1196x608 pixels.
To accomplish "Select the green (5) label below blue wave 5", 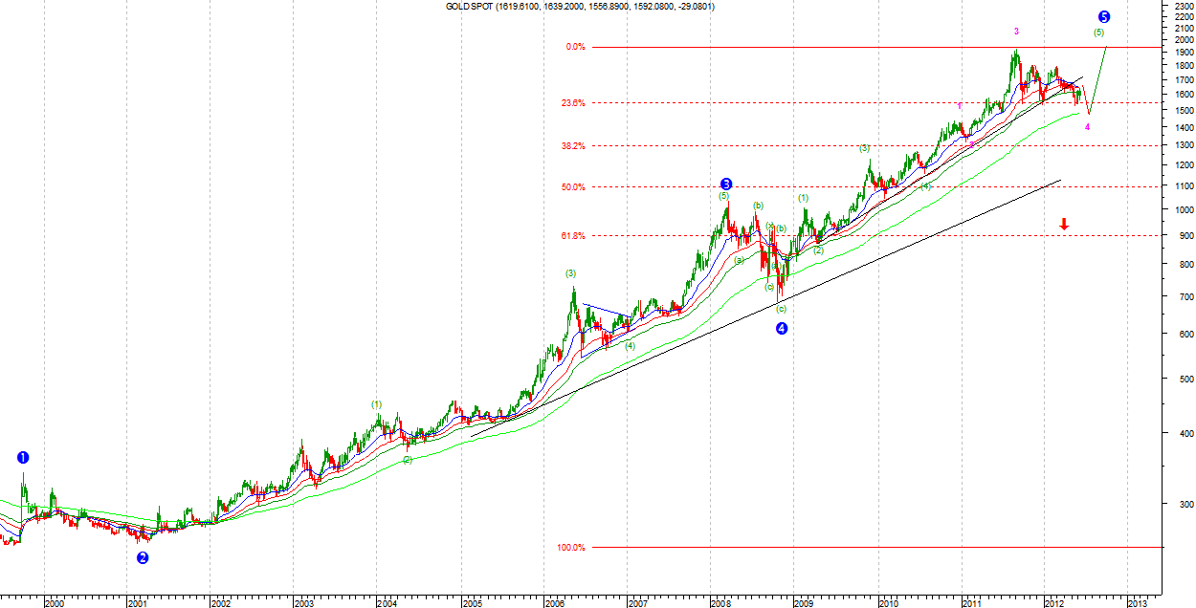I will (1098, 33).
